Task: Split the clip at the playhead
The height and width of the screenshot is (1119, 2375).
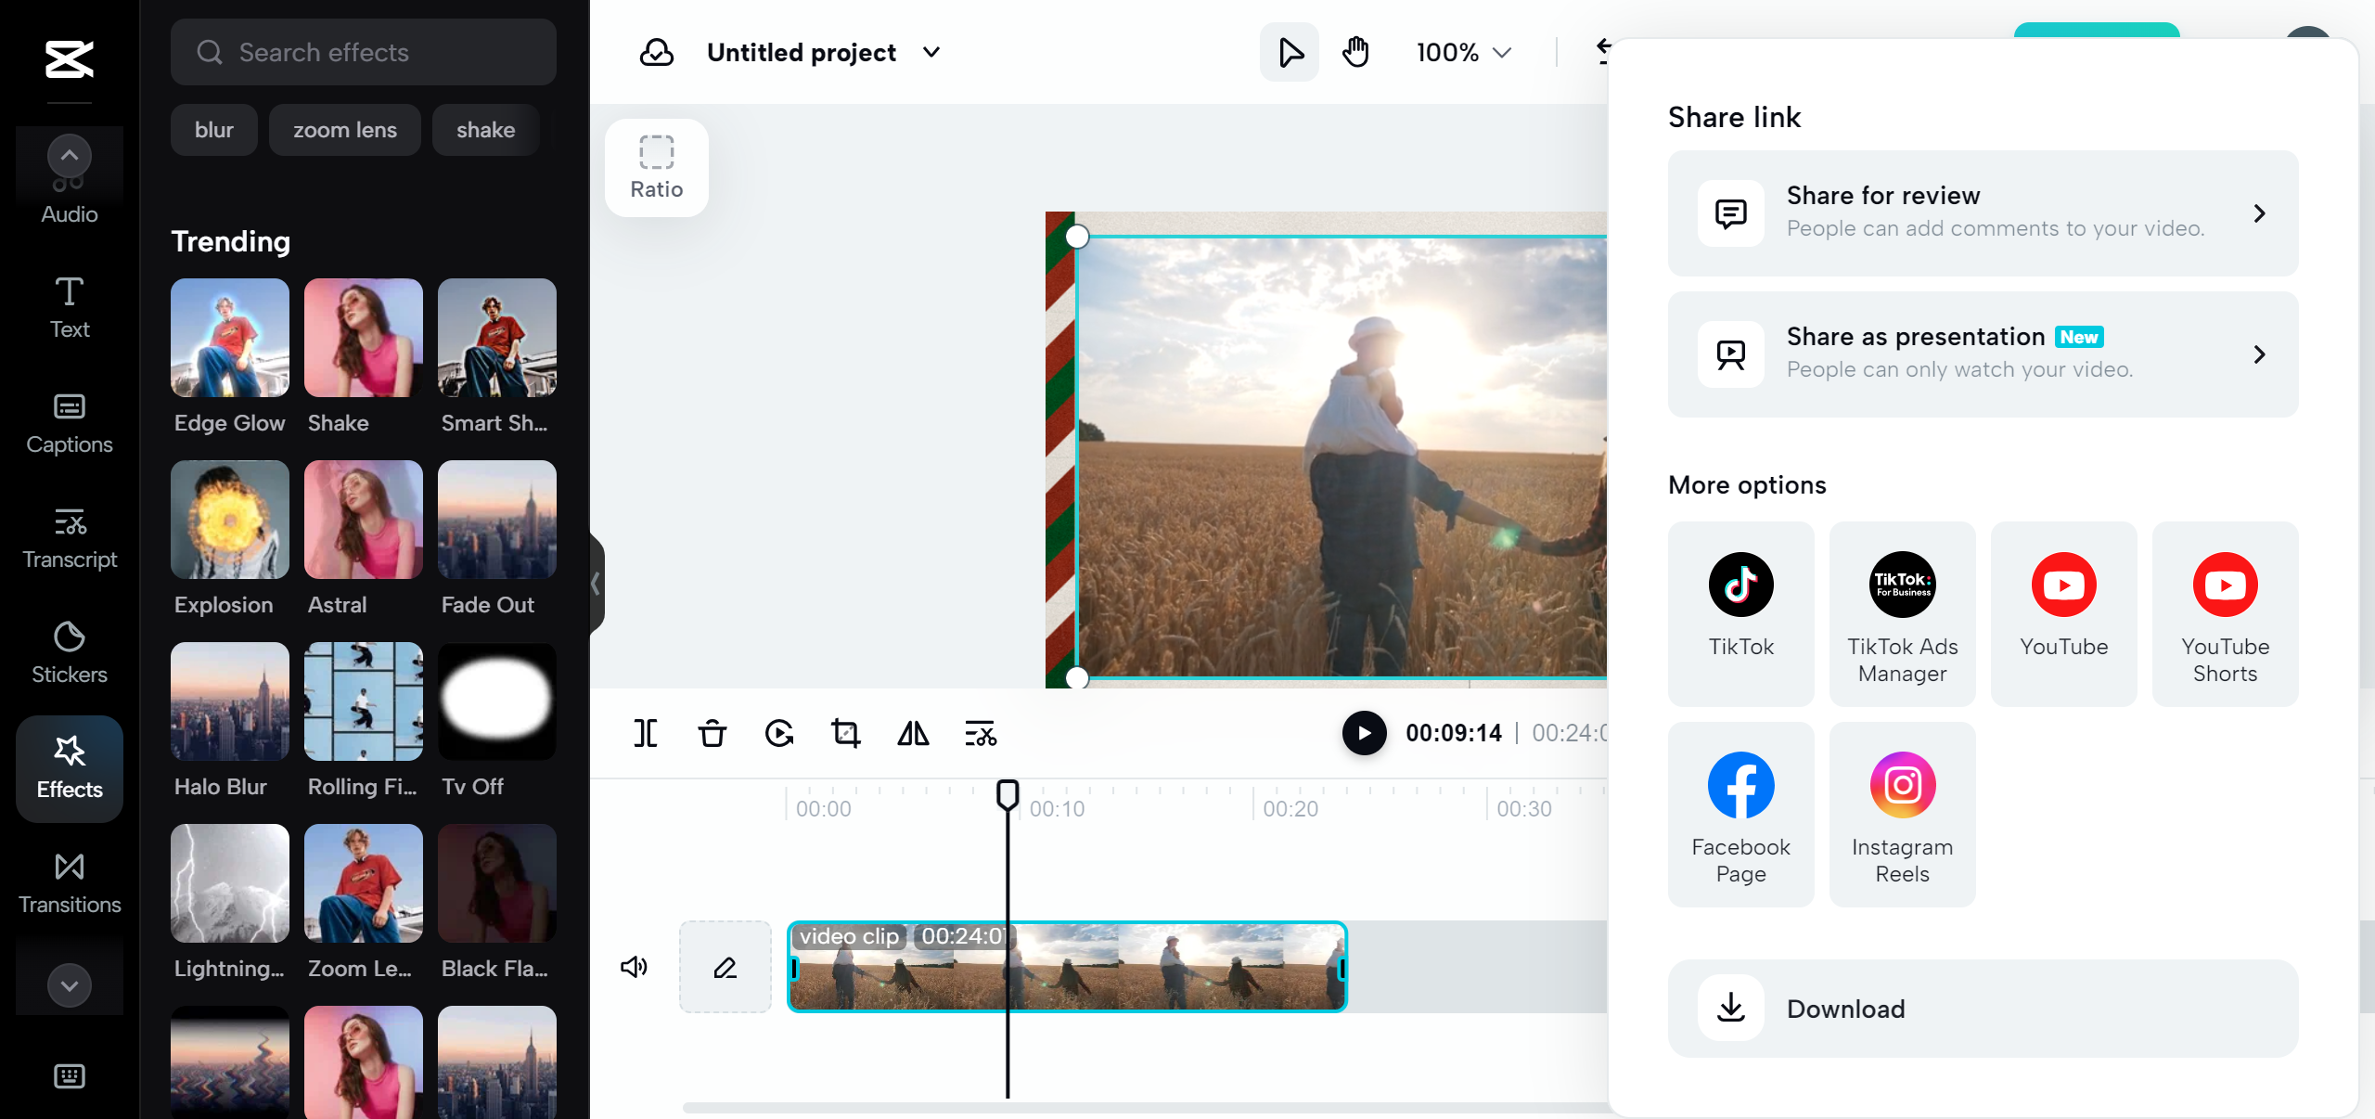Action: coord(646,733)
